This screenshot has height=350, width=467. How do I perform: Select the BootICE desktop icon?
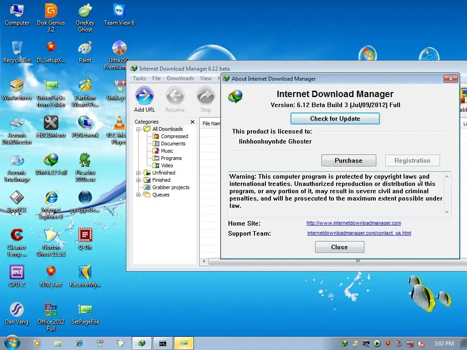click(x=17, y=201)
